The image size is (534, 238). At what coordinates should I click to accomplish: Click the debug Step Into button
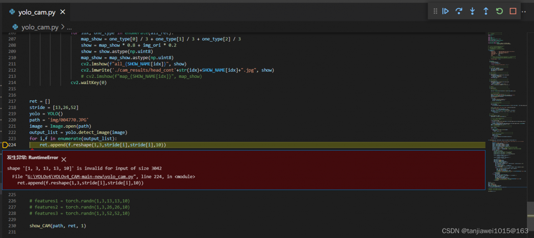(x=472, y=11)
